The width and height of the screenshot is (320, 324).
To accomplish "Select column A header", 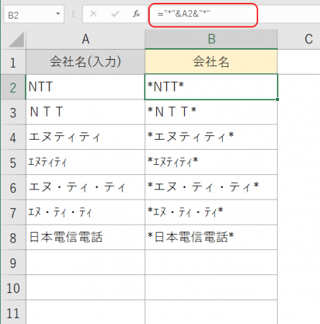I will [86, 40].
